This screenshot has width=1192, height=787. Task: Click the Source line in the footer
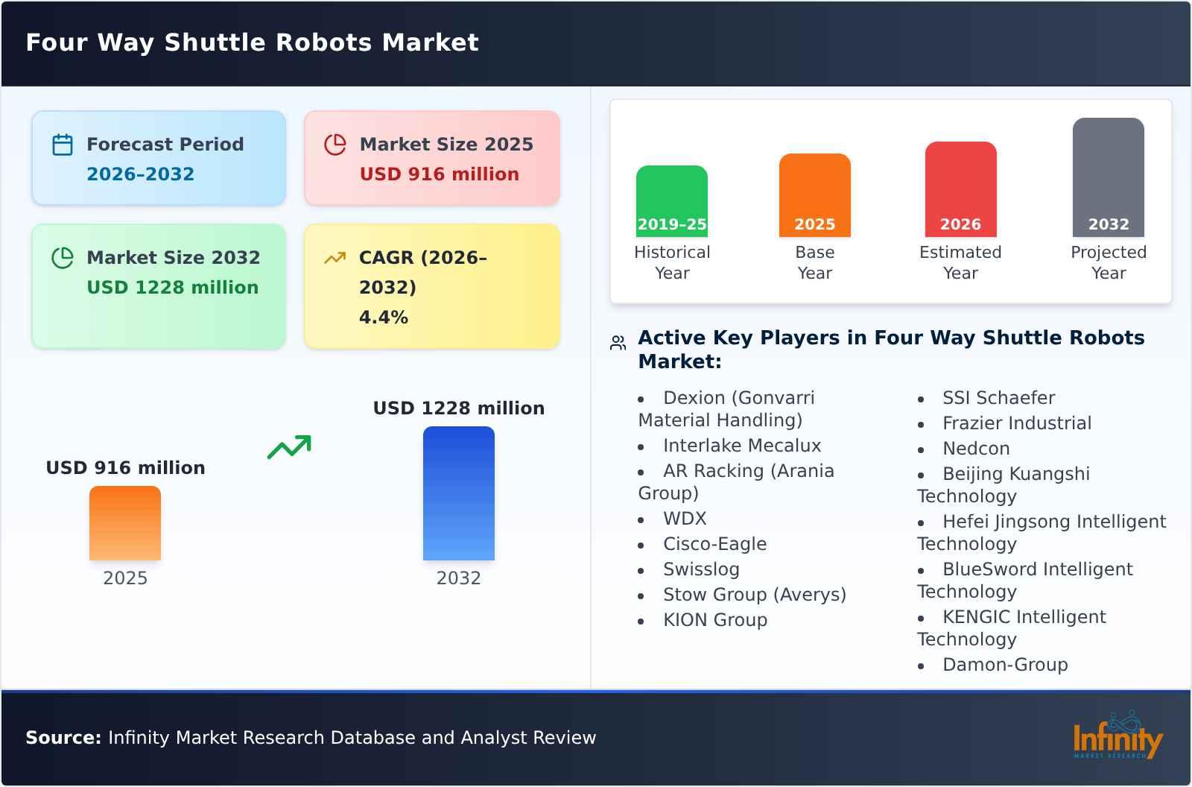(311, 738)
